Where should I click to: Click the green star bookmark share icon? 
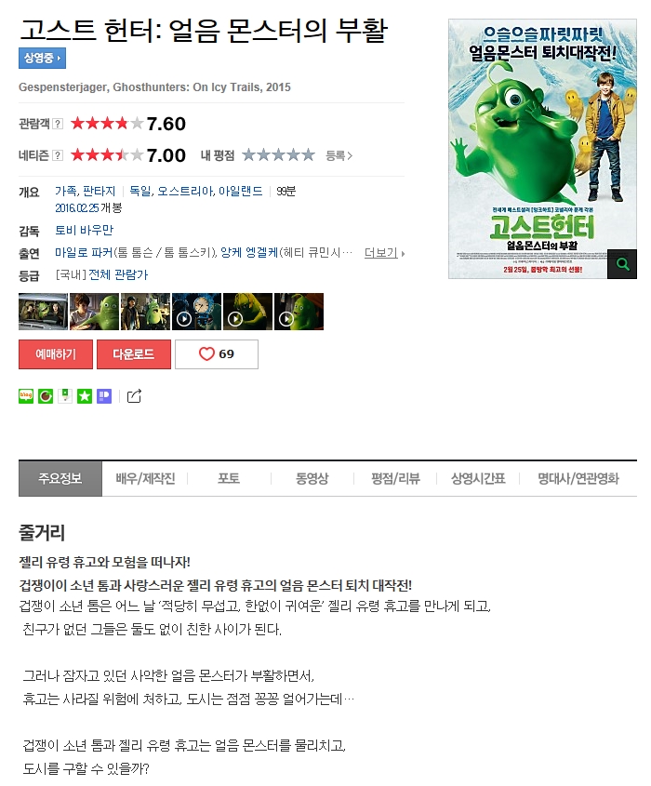pyautogui.click(x=85, y=396)
